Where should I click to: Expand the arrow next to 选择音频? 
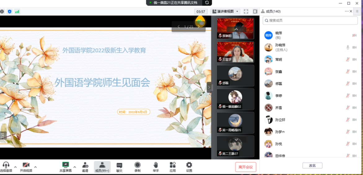tap(15, 167)
